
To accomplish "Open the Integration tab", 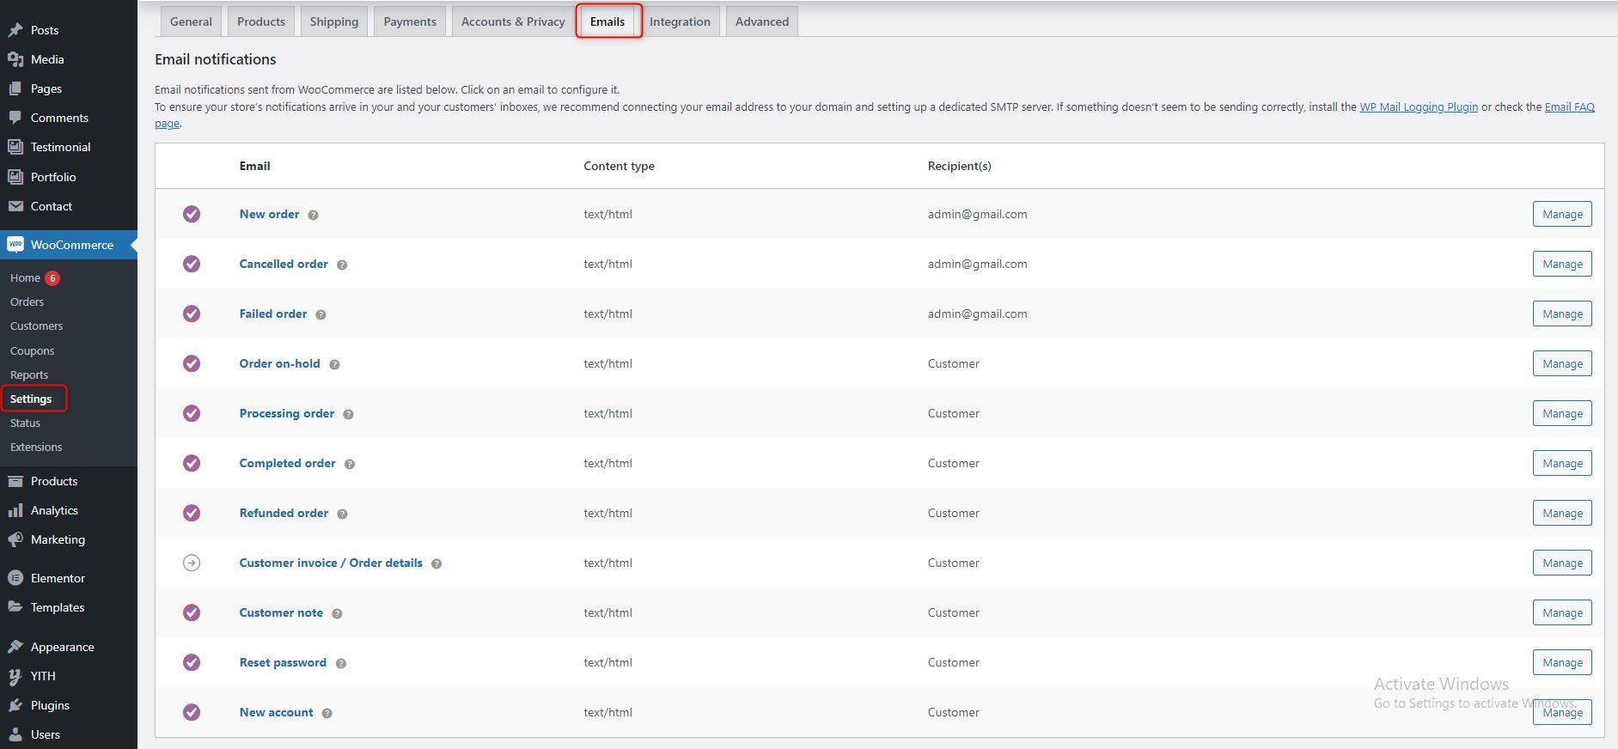I will [x=680, y=21].
